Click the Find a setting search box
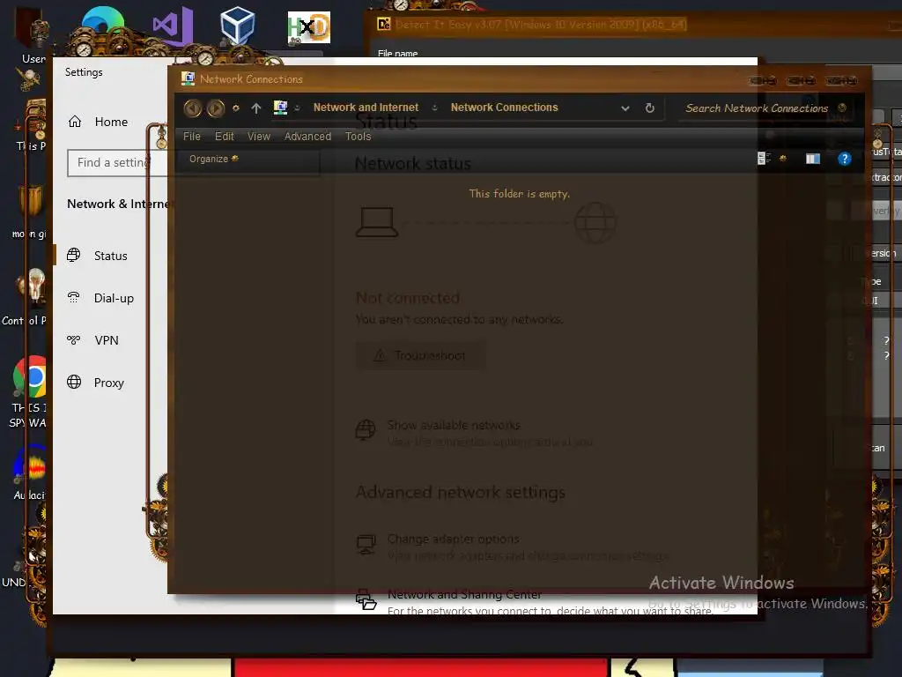Viewport: 902px width, 677px height. (x=117, y=163)
